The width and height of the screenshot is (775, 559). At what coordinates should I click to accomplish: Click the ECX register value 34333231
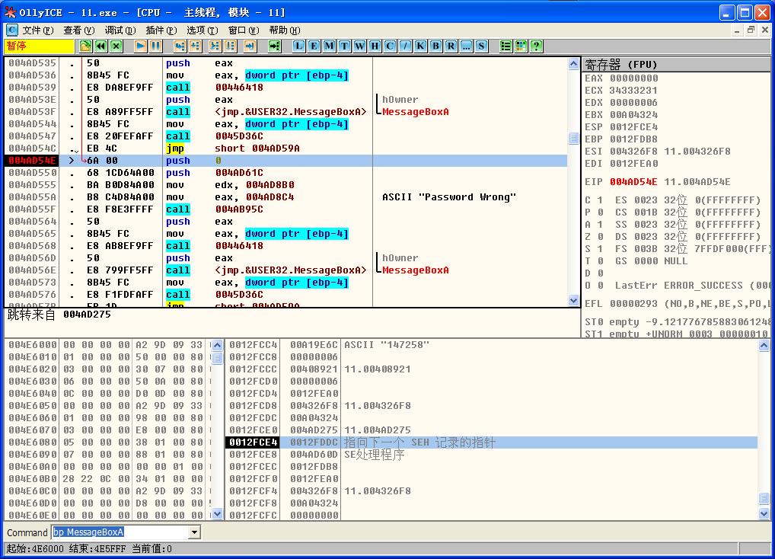pyautogui.click(x=633, y=91)
